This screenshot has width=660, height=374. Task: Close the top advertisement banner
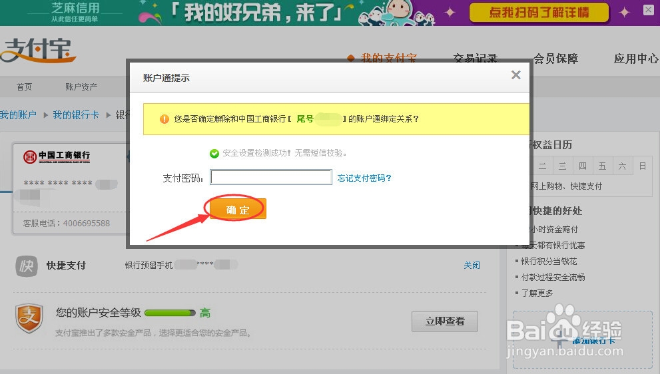649,10
